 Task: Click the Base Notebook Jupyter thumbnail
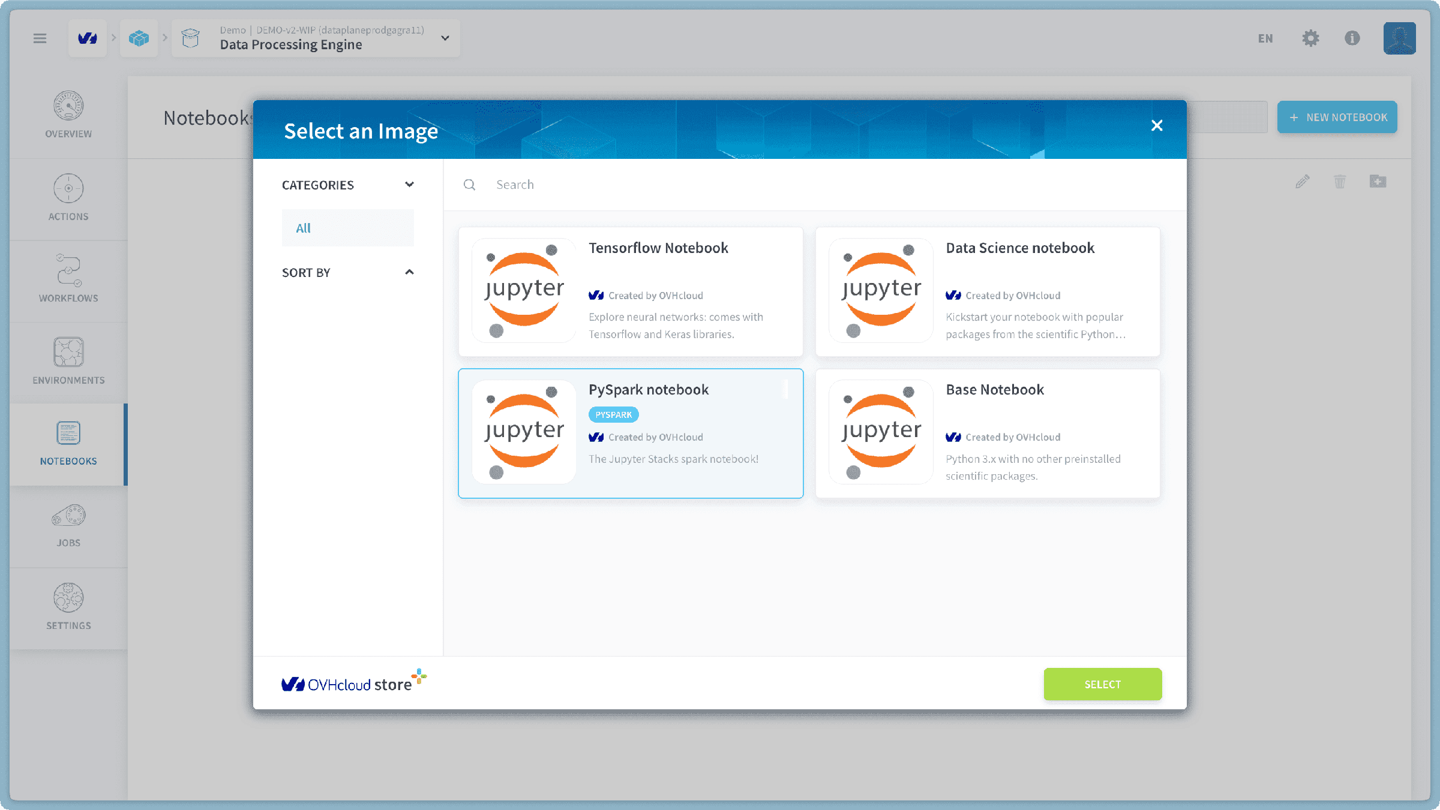click(881, 432)
